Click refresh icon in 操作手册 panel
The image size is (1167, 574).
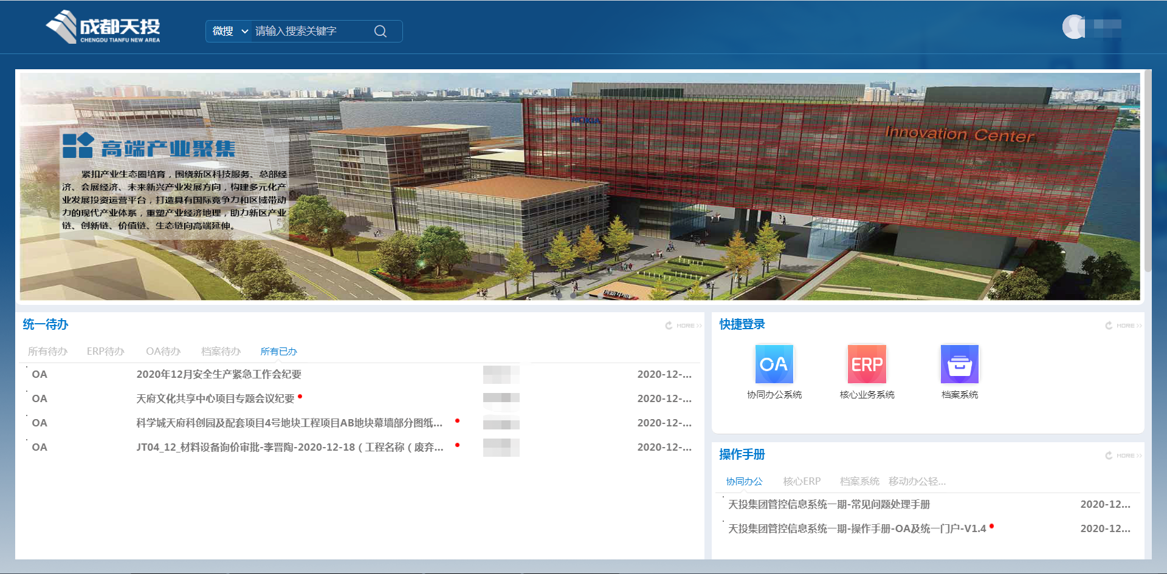1109,456
